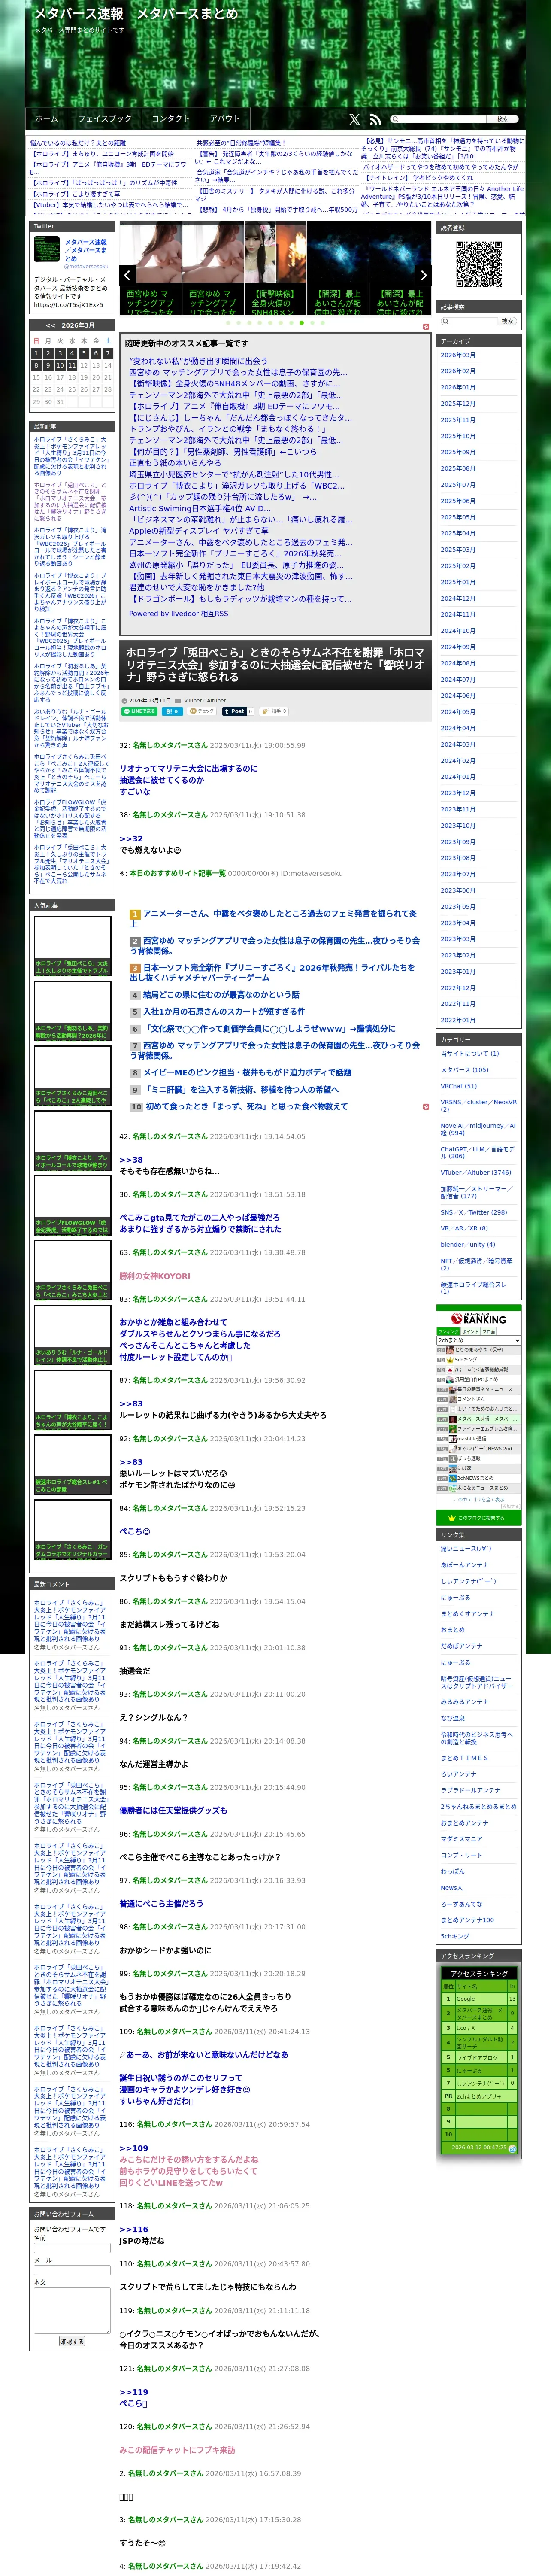The height and width of the screenshot is (2576, 551).
Task: Open メイビーMEのピンク担当 ranking article link
Action: 247,1072
